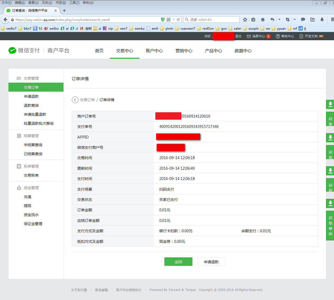Select 批量退款批次查询 in sidebar
Screen dimensions: 334x300
tap(39, 123)
